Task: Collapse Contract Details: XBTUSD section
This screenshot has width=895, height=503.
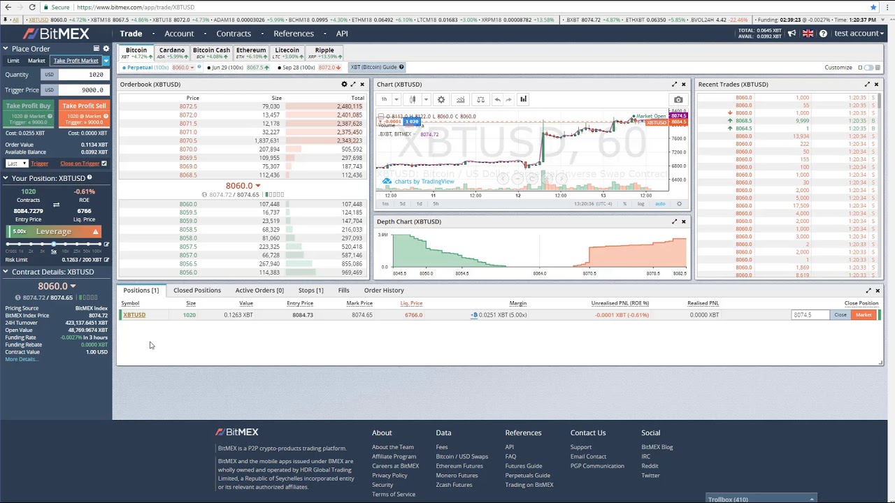Action: (6, 272)
